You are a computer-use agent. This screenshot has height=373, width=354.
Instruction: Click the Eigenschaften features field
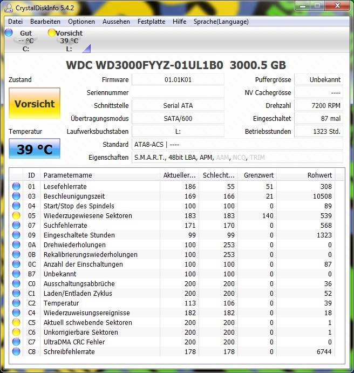tap(237, 158)
